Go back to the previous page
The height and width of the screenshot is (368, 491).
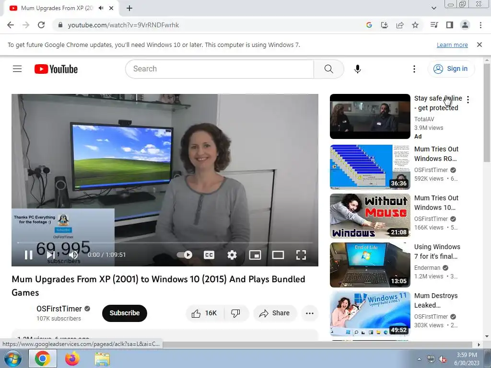point(11,25)
